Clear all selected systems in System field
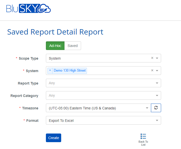This screenshot has height=149, width=181. pos(152,71)
